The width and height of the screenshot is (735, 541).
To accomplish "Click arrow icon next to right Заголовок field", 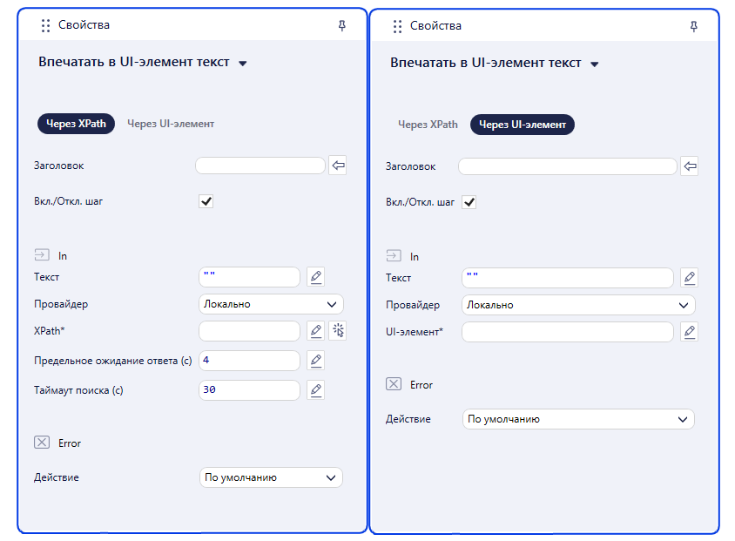I will coord(690,166).
